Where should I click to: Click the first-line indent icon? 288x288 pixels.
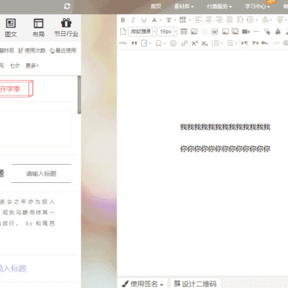coord(240,20)
